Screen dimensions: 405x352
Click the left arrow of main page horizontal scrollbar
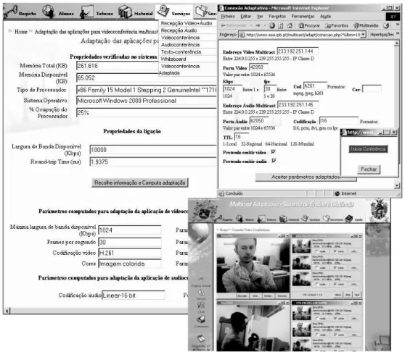[7, 311]
